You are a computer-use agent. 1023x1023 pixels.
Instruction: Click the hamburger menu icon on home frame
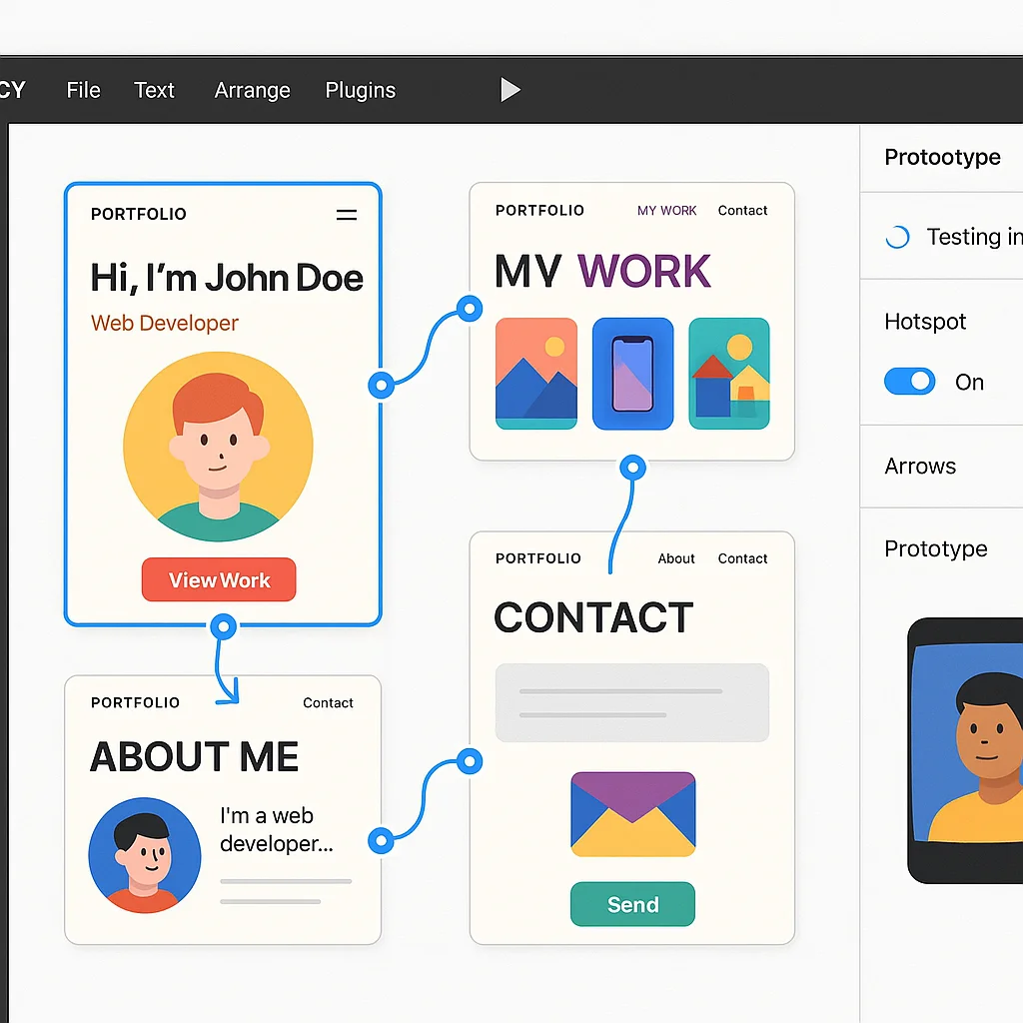click(x=347, y=215)
